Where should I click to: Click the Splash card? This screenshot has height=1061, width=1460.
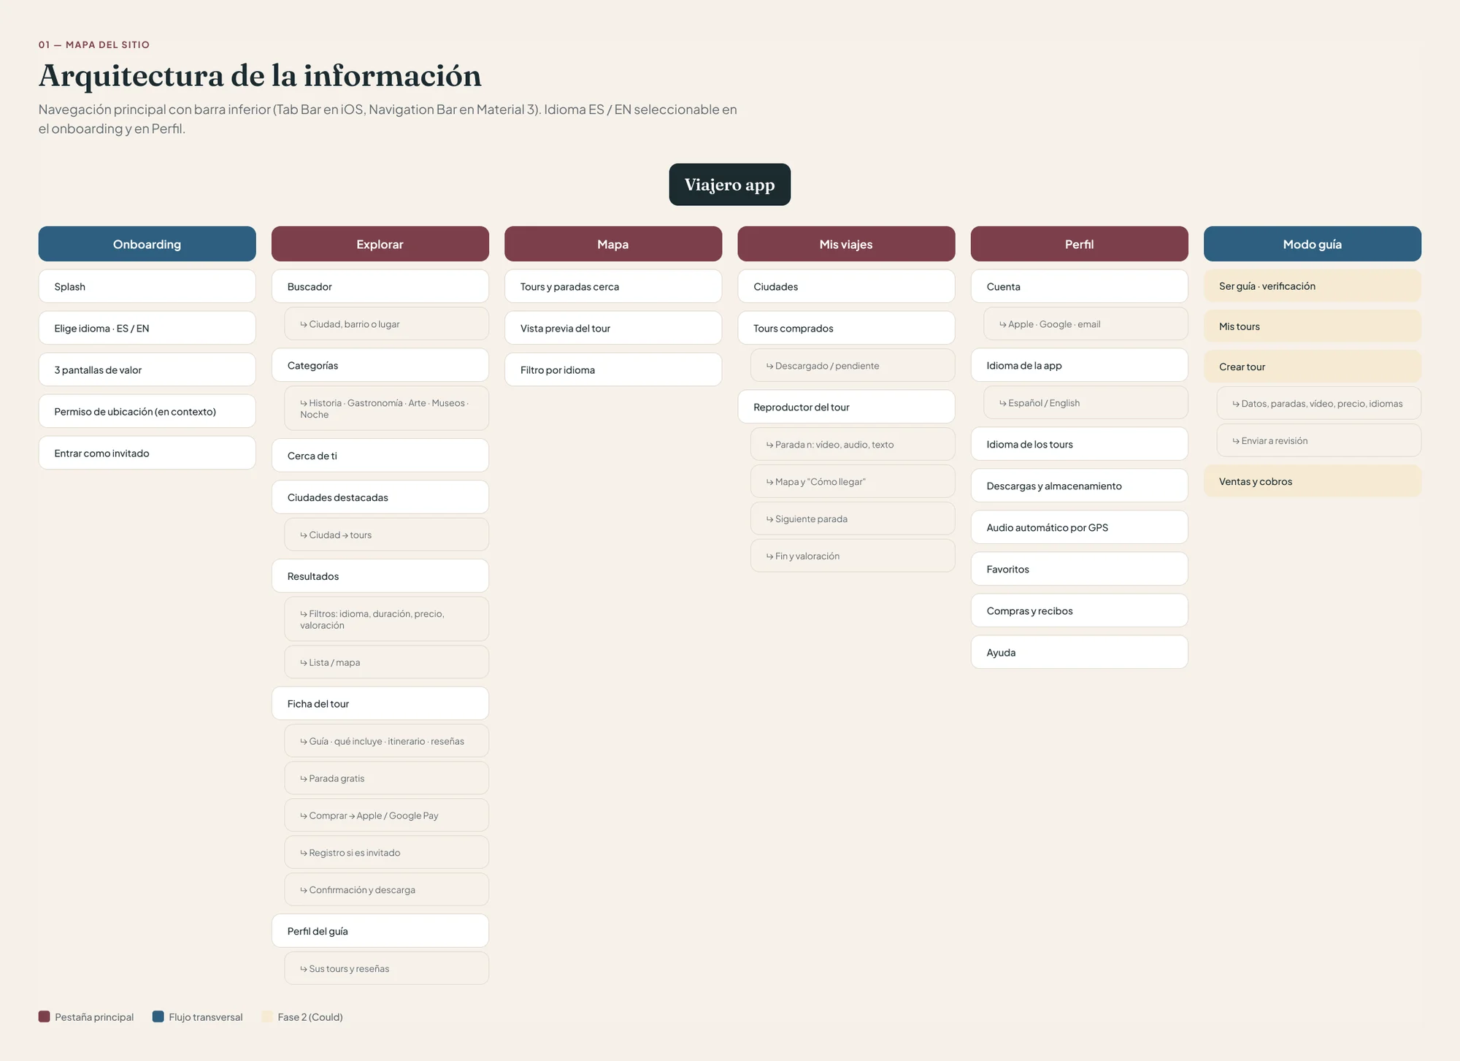click(x=147, y=286)
